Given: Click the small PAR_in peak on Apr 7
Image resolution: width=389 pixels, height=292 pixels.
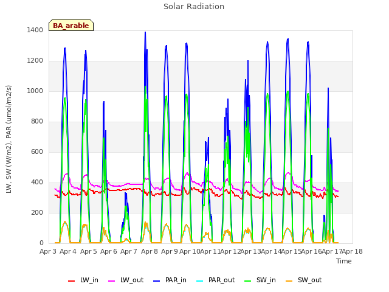Looking at the screenshot, I should 126,193.
